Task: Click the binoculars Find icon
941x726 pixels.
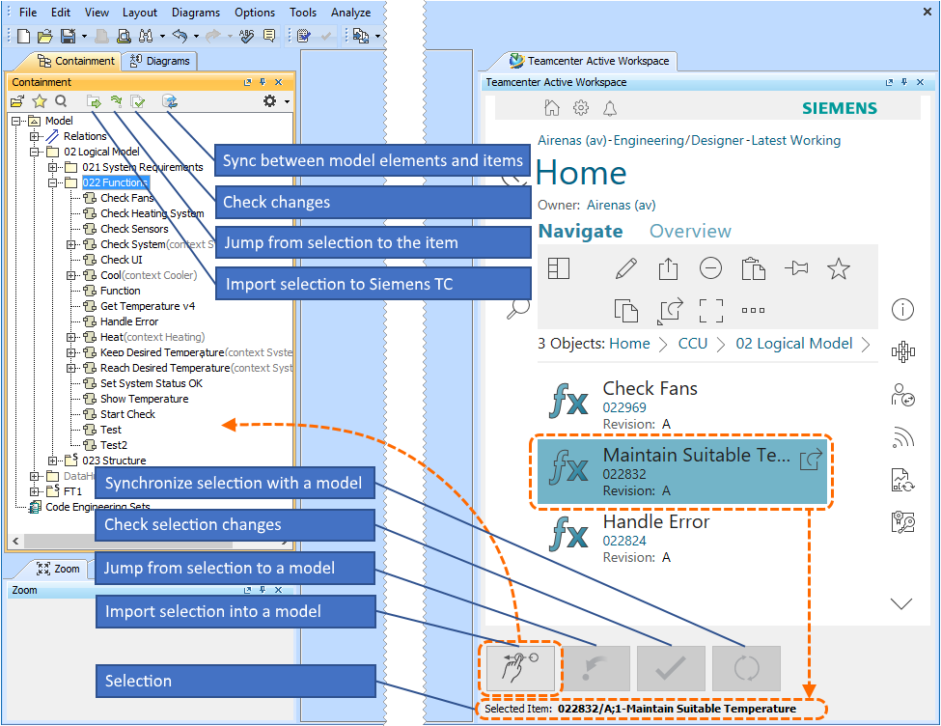Action: [x=145, y=36]
